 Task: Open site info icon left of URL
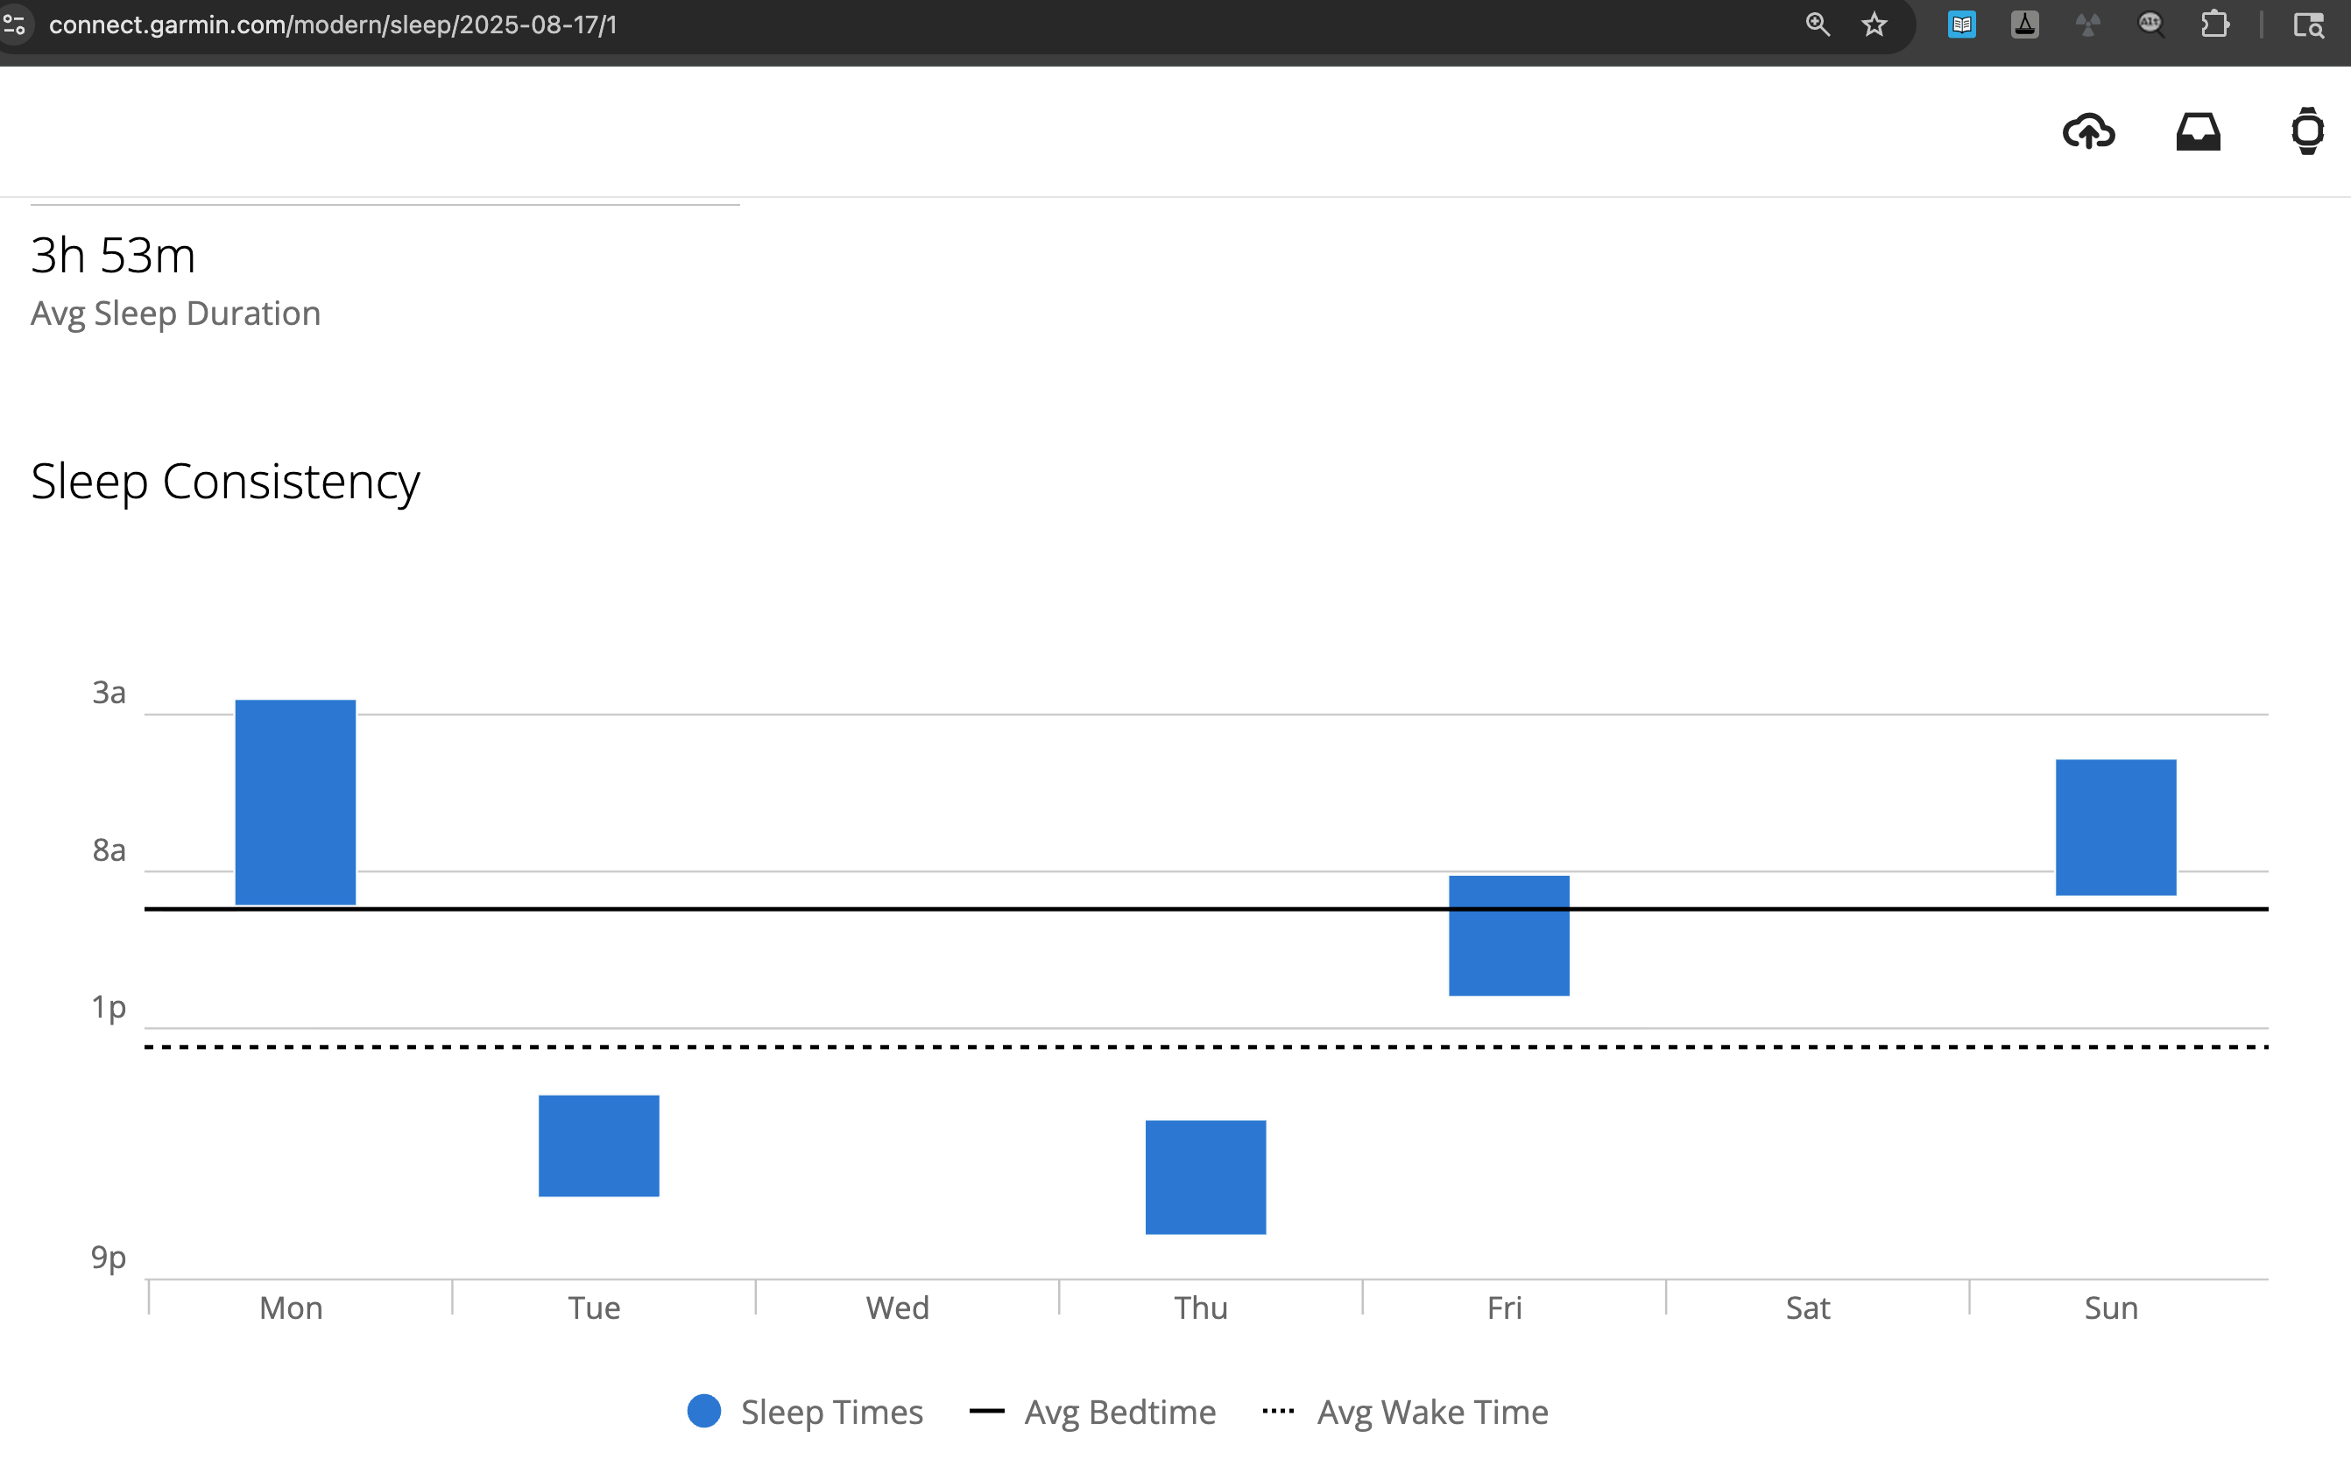pos(15,25)
